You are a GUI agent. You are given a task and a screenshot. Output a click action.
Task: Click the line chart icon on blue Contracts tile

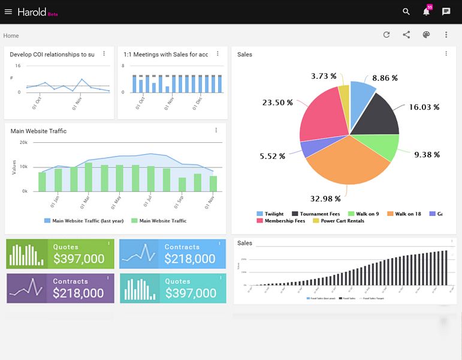click(x=138, y=253)
